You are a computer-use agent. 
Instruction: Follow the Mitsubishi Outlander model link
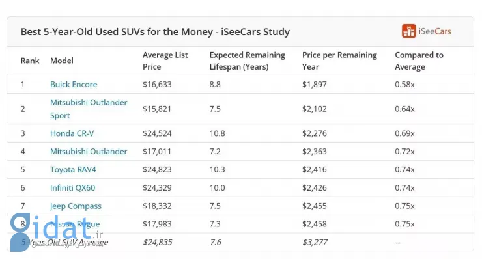click(x=89, y=152)
